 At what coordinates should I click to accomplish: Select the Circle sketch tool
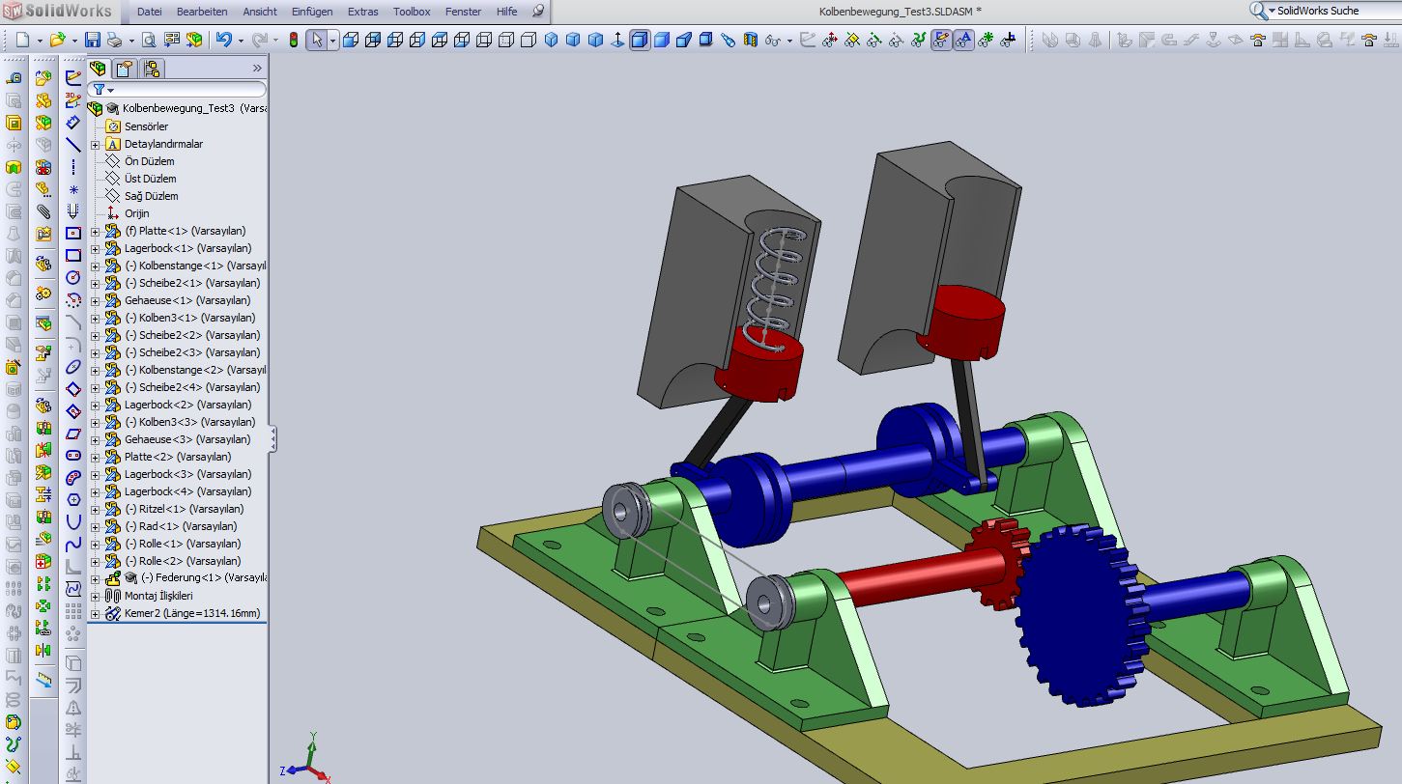click(73, 278)
